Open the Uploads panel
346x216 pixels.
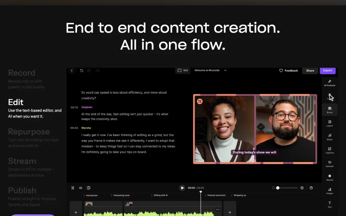329,164
